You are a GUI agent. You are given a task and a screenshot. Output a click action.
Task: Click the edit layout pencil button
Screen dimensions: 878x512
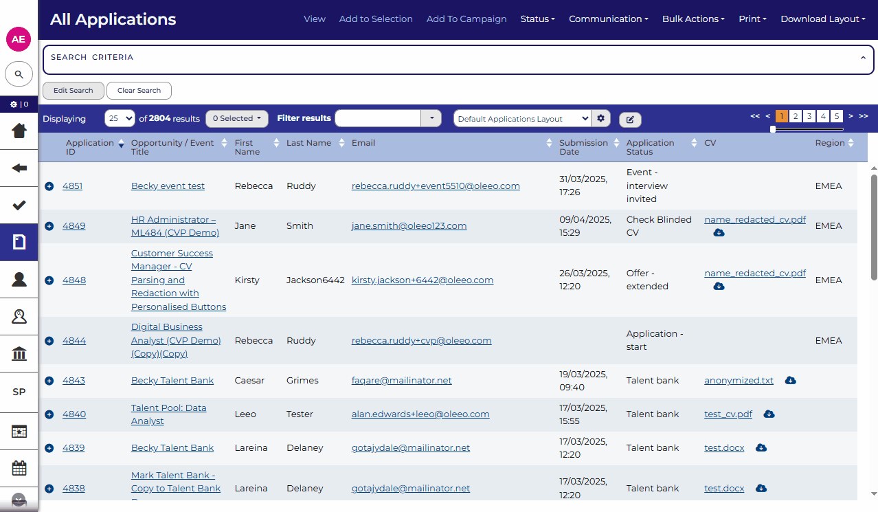point(630,120)
